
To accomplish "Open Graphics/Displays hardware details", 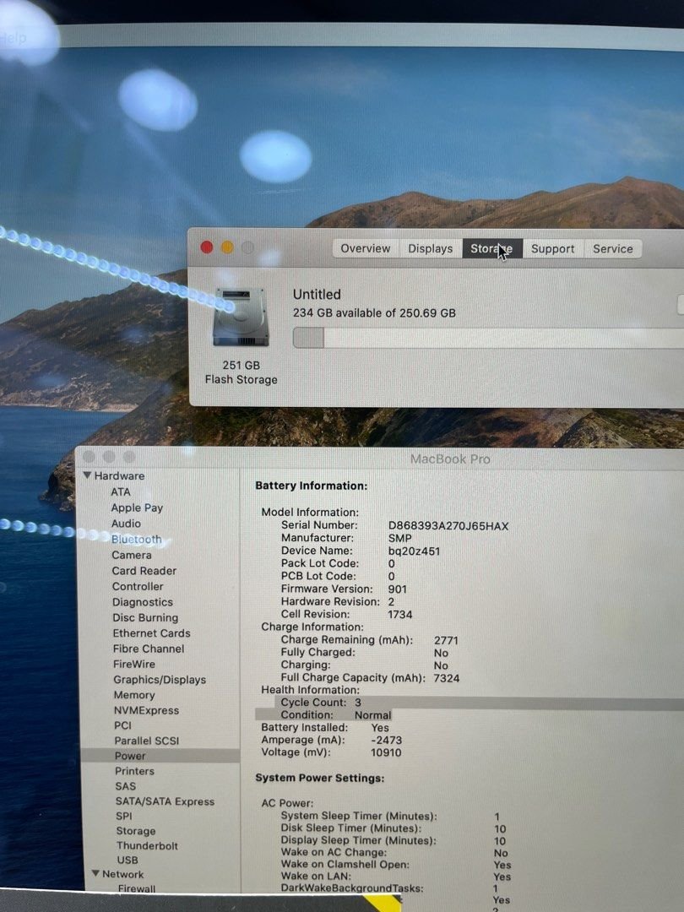I will [x=159, y=680].
